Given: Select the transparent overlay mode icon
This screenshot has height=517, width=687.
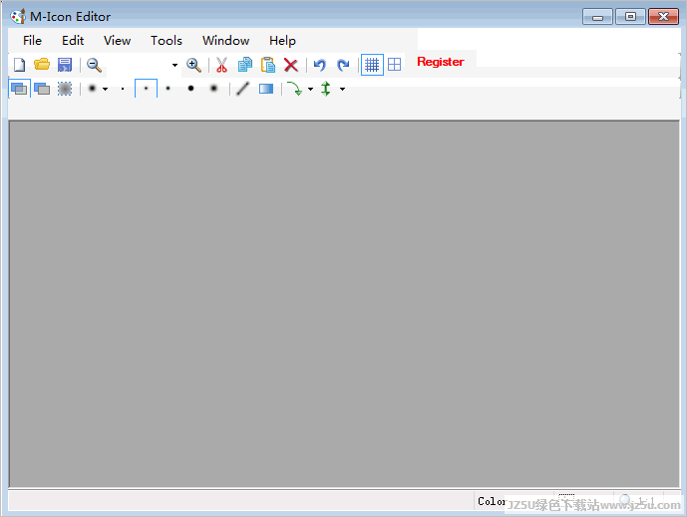Looking at the screenshot, I should coord(19,89).
